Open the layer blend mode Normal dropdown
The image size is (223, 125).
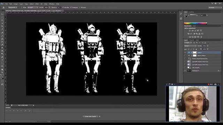(x=190, y=46)
